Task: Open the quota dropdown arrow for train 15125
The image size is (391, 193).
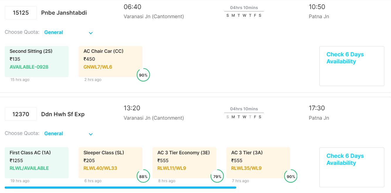Action: click(91, 33)
